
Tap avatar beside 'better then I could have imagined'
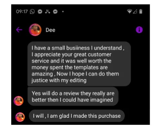[18, 101]
